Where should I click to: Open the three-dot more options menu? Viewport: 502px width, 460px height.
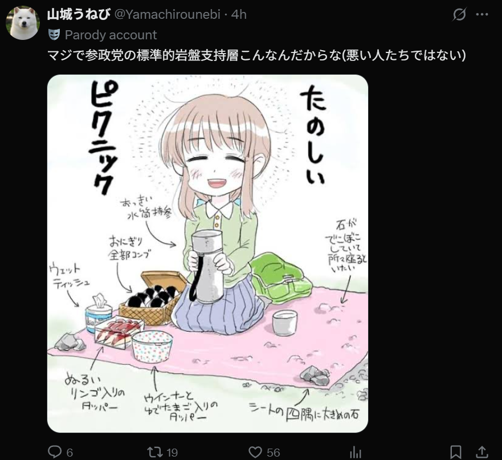pyautogui.click(x=482, y=14)
